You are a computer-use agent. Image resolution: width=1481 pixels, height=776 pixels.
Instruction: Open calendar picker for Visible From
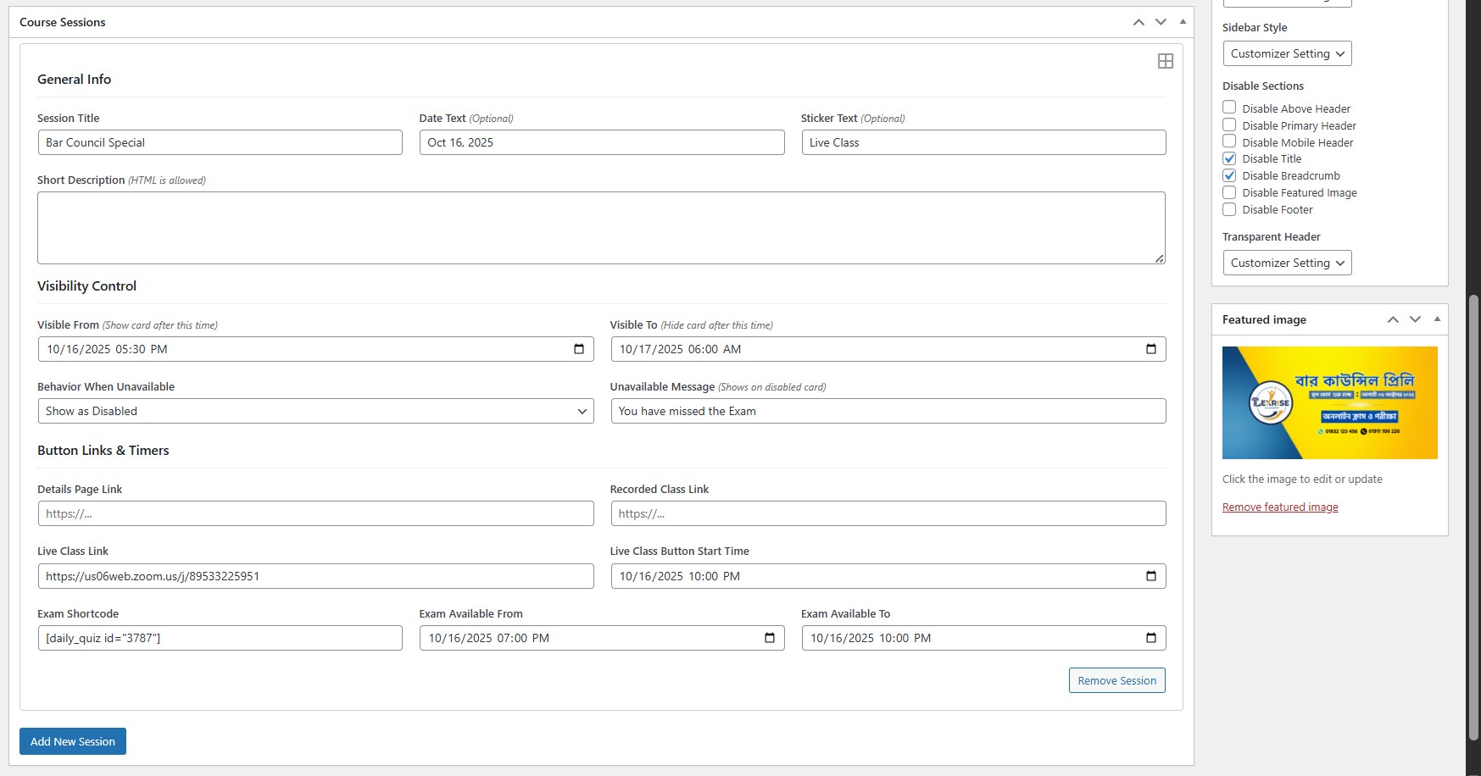tap(579, 349)
